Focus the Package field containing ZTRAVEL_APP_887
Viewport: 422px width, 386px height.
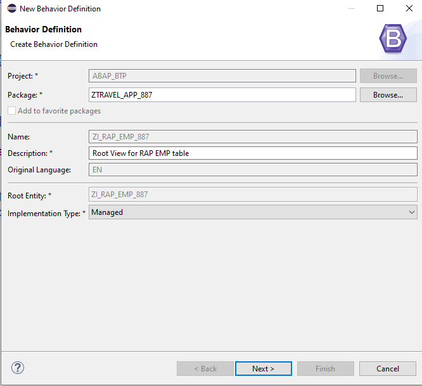[222, 95]
